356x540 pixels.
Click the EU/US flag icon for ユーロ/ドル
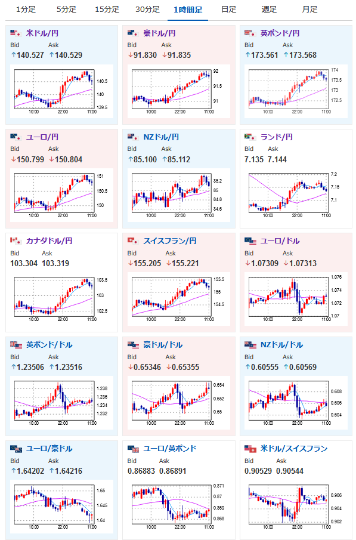click(250, 241)
